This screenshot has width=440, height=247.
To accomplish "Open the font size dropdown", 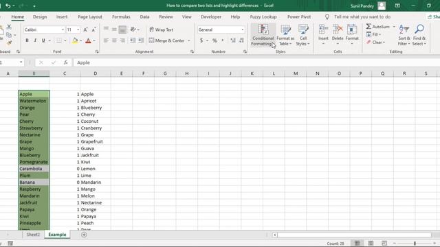I will point(78,30).
